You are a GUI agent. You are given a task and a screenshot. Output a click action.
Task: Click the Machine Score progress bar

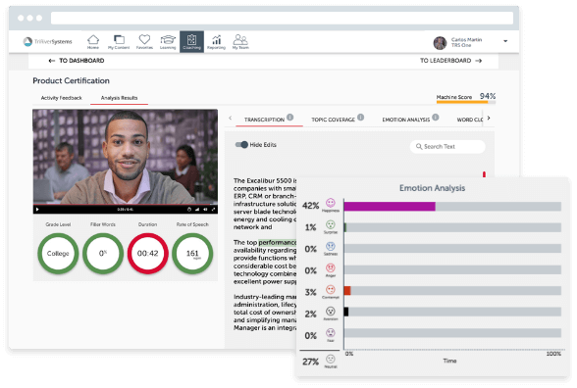click(x=466, y=102)
